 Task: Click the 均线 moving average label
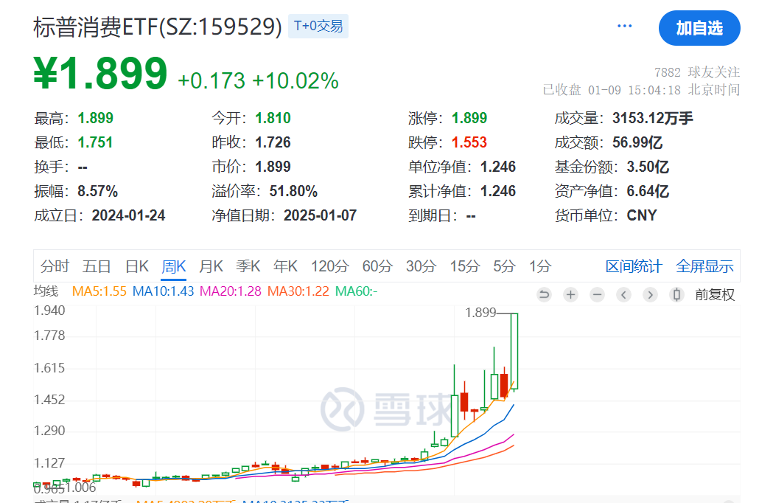[46, 291]
